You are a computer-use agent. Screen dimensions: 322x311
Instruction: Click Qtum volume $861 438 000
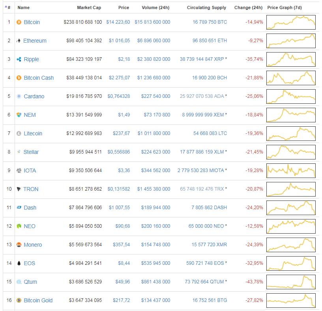155,282
